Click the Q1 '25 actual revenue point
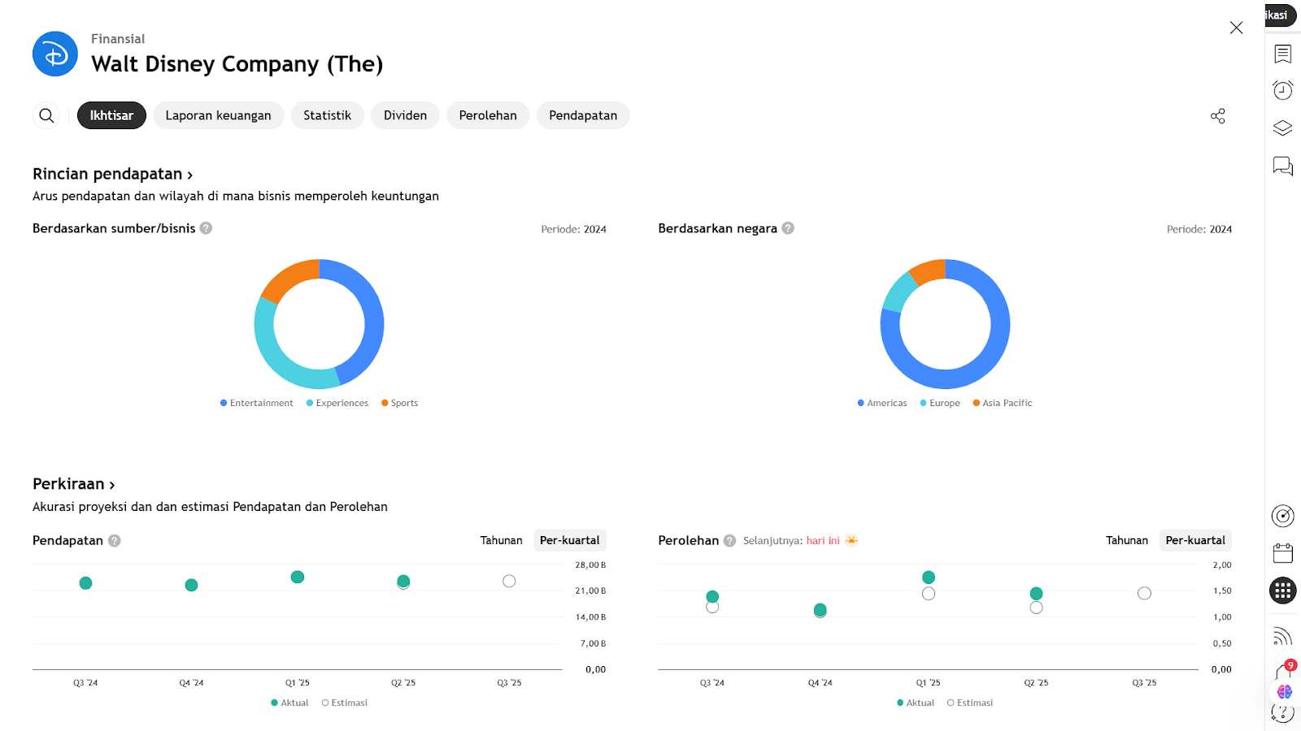Viewport: 1301px width, 731px height. click(298, 577)
